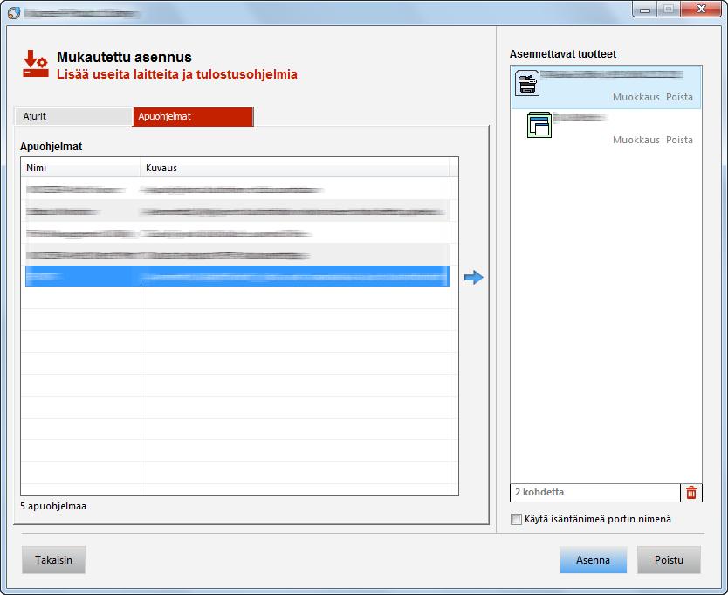
Task: Click Muokkaus for the utility item
Action: tap(636, 140)
